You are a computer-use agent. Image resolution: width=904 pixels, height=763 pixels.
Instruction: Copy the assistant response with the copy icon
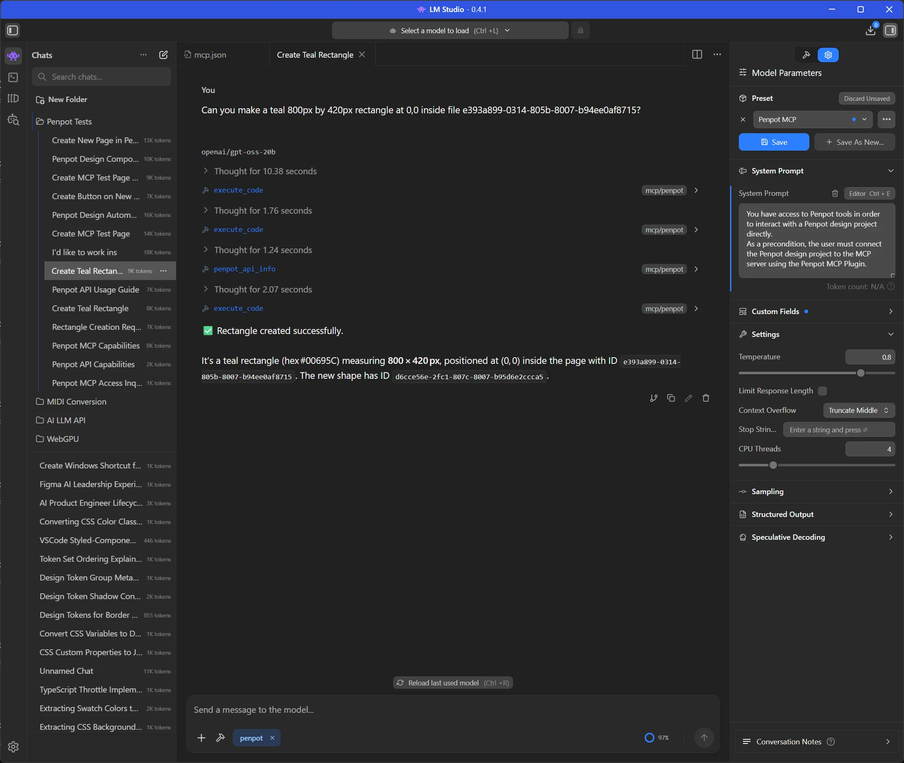(671, 398)
